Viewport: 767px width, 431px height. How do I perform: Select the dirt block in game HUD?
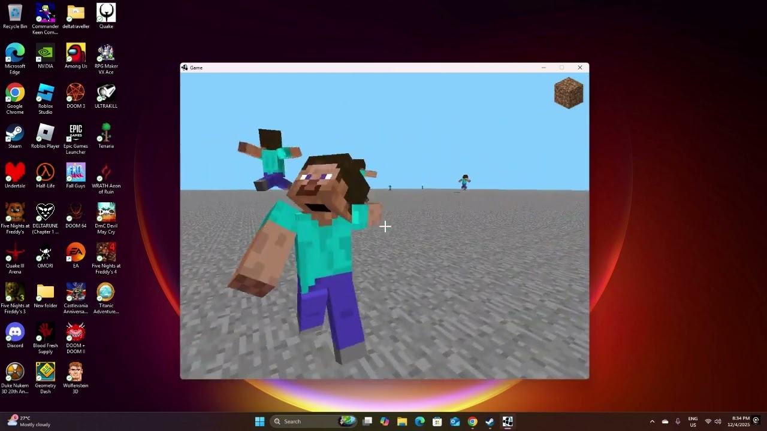pos(569,93)
